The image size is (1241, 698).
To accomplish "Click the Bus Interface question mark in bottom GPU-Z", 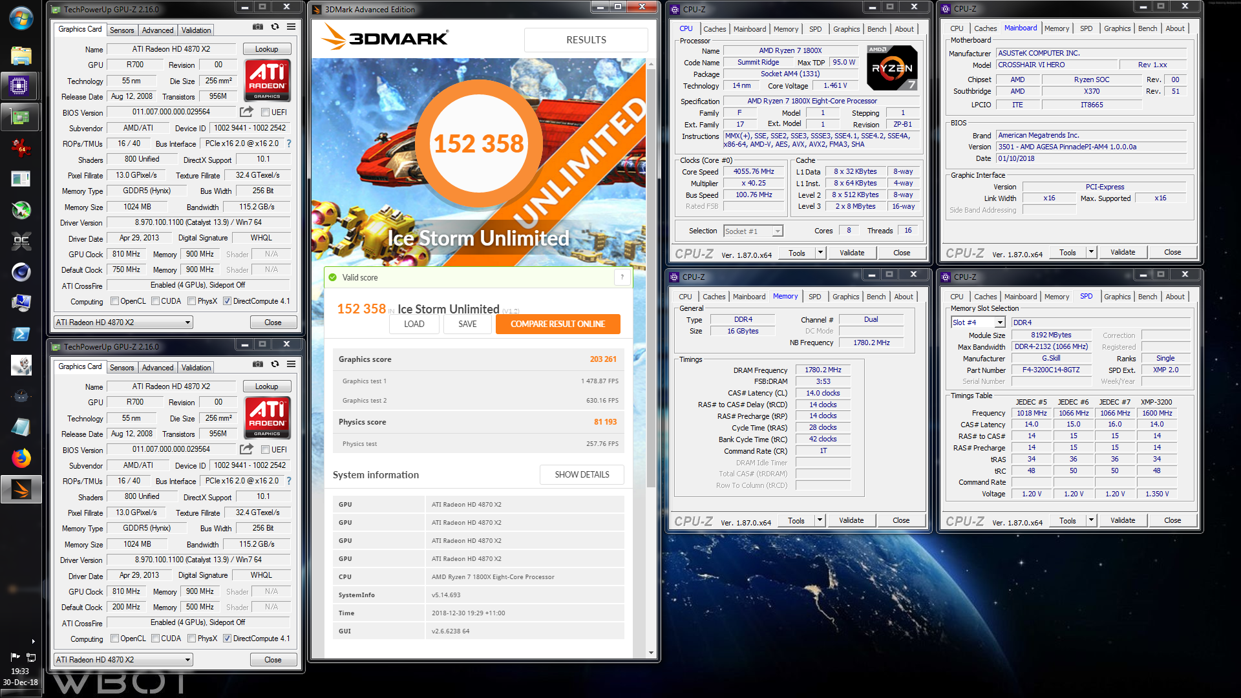I will pyautogui.click(x=289, y=481).
